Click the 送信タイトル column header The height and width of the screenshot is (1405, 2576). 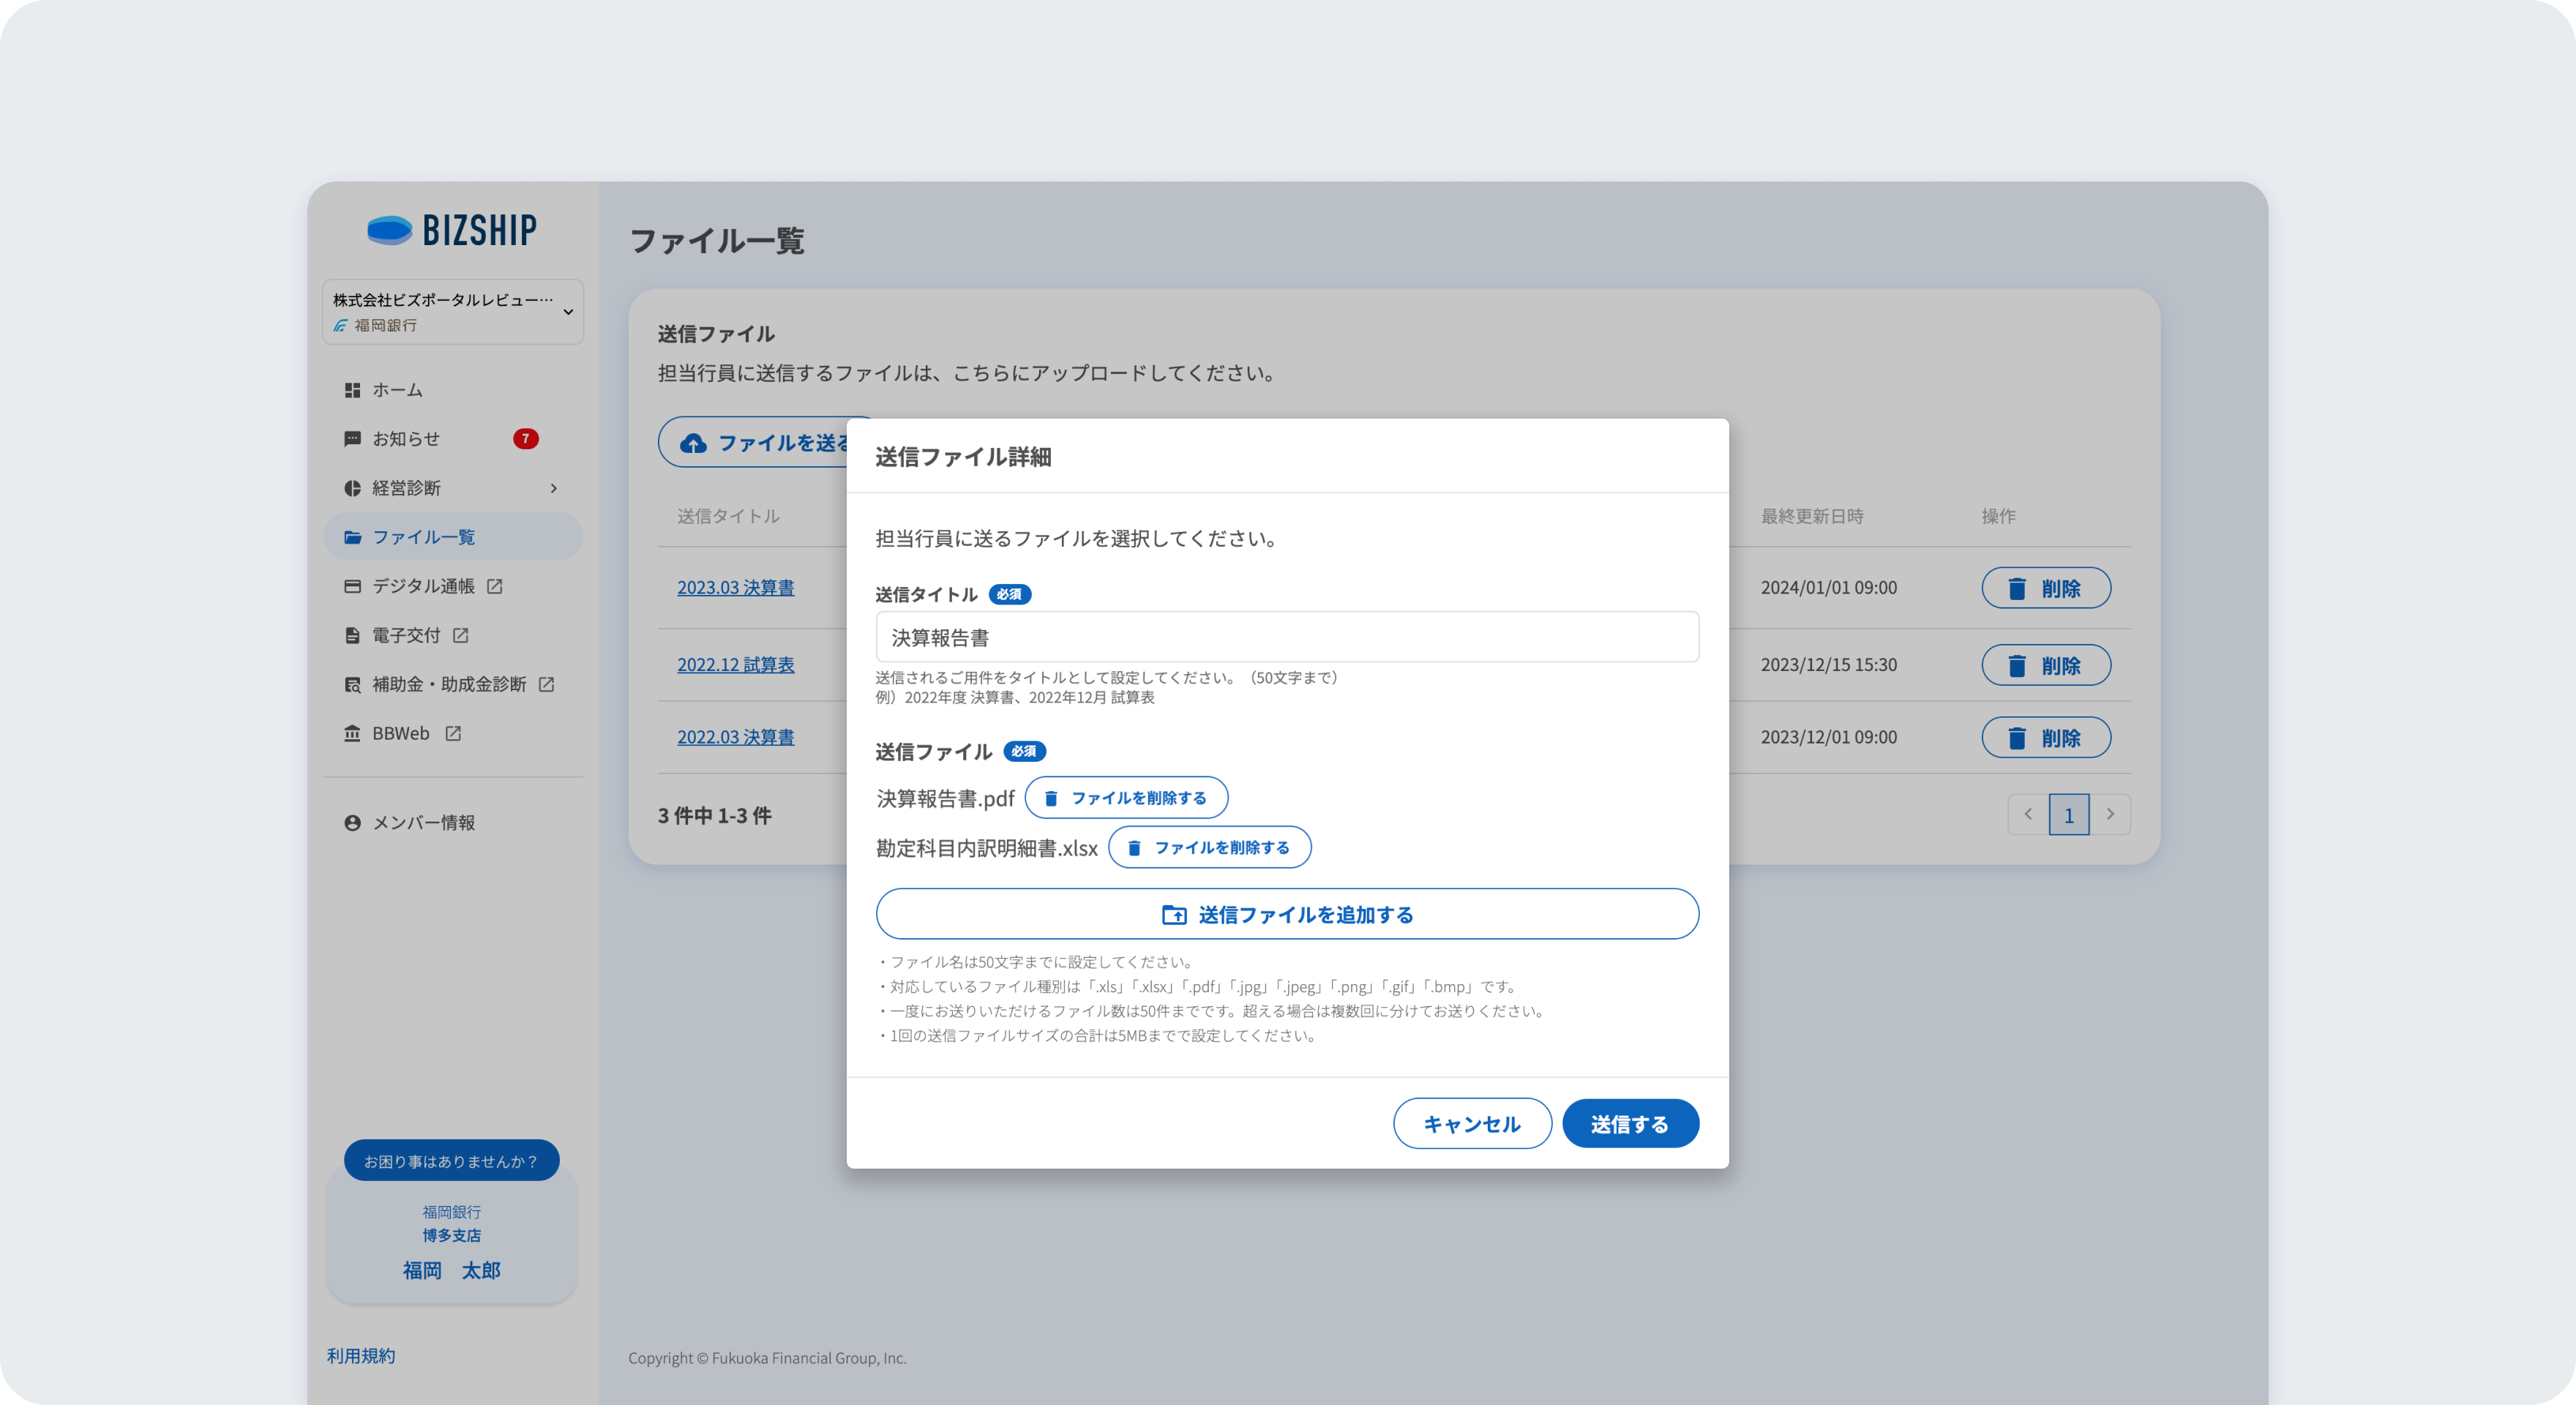(728, 516)
